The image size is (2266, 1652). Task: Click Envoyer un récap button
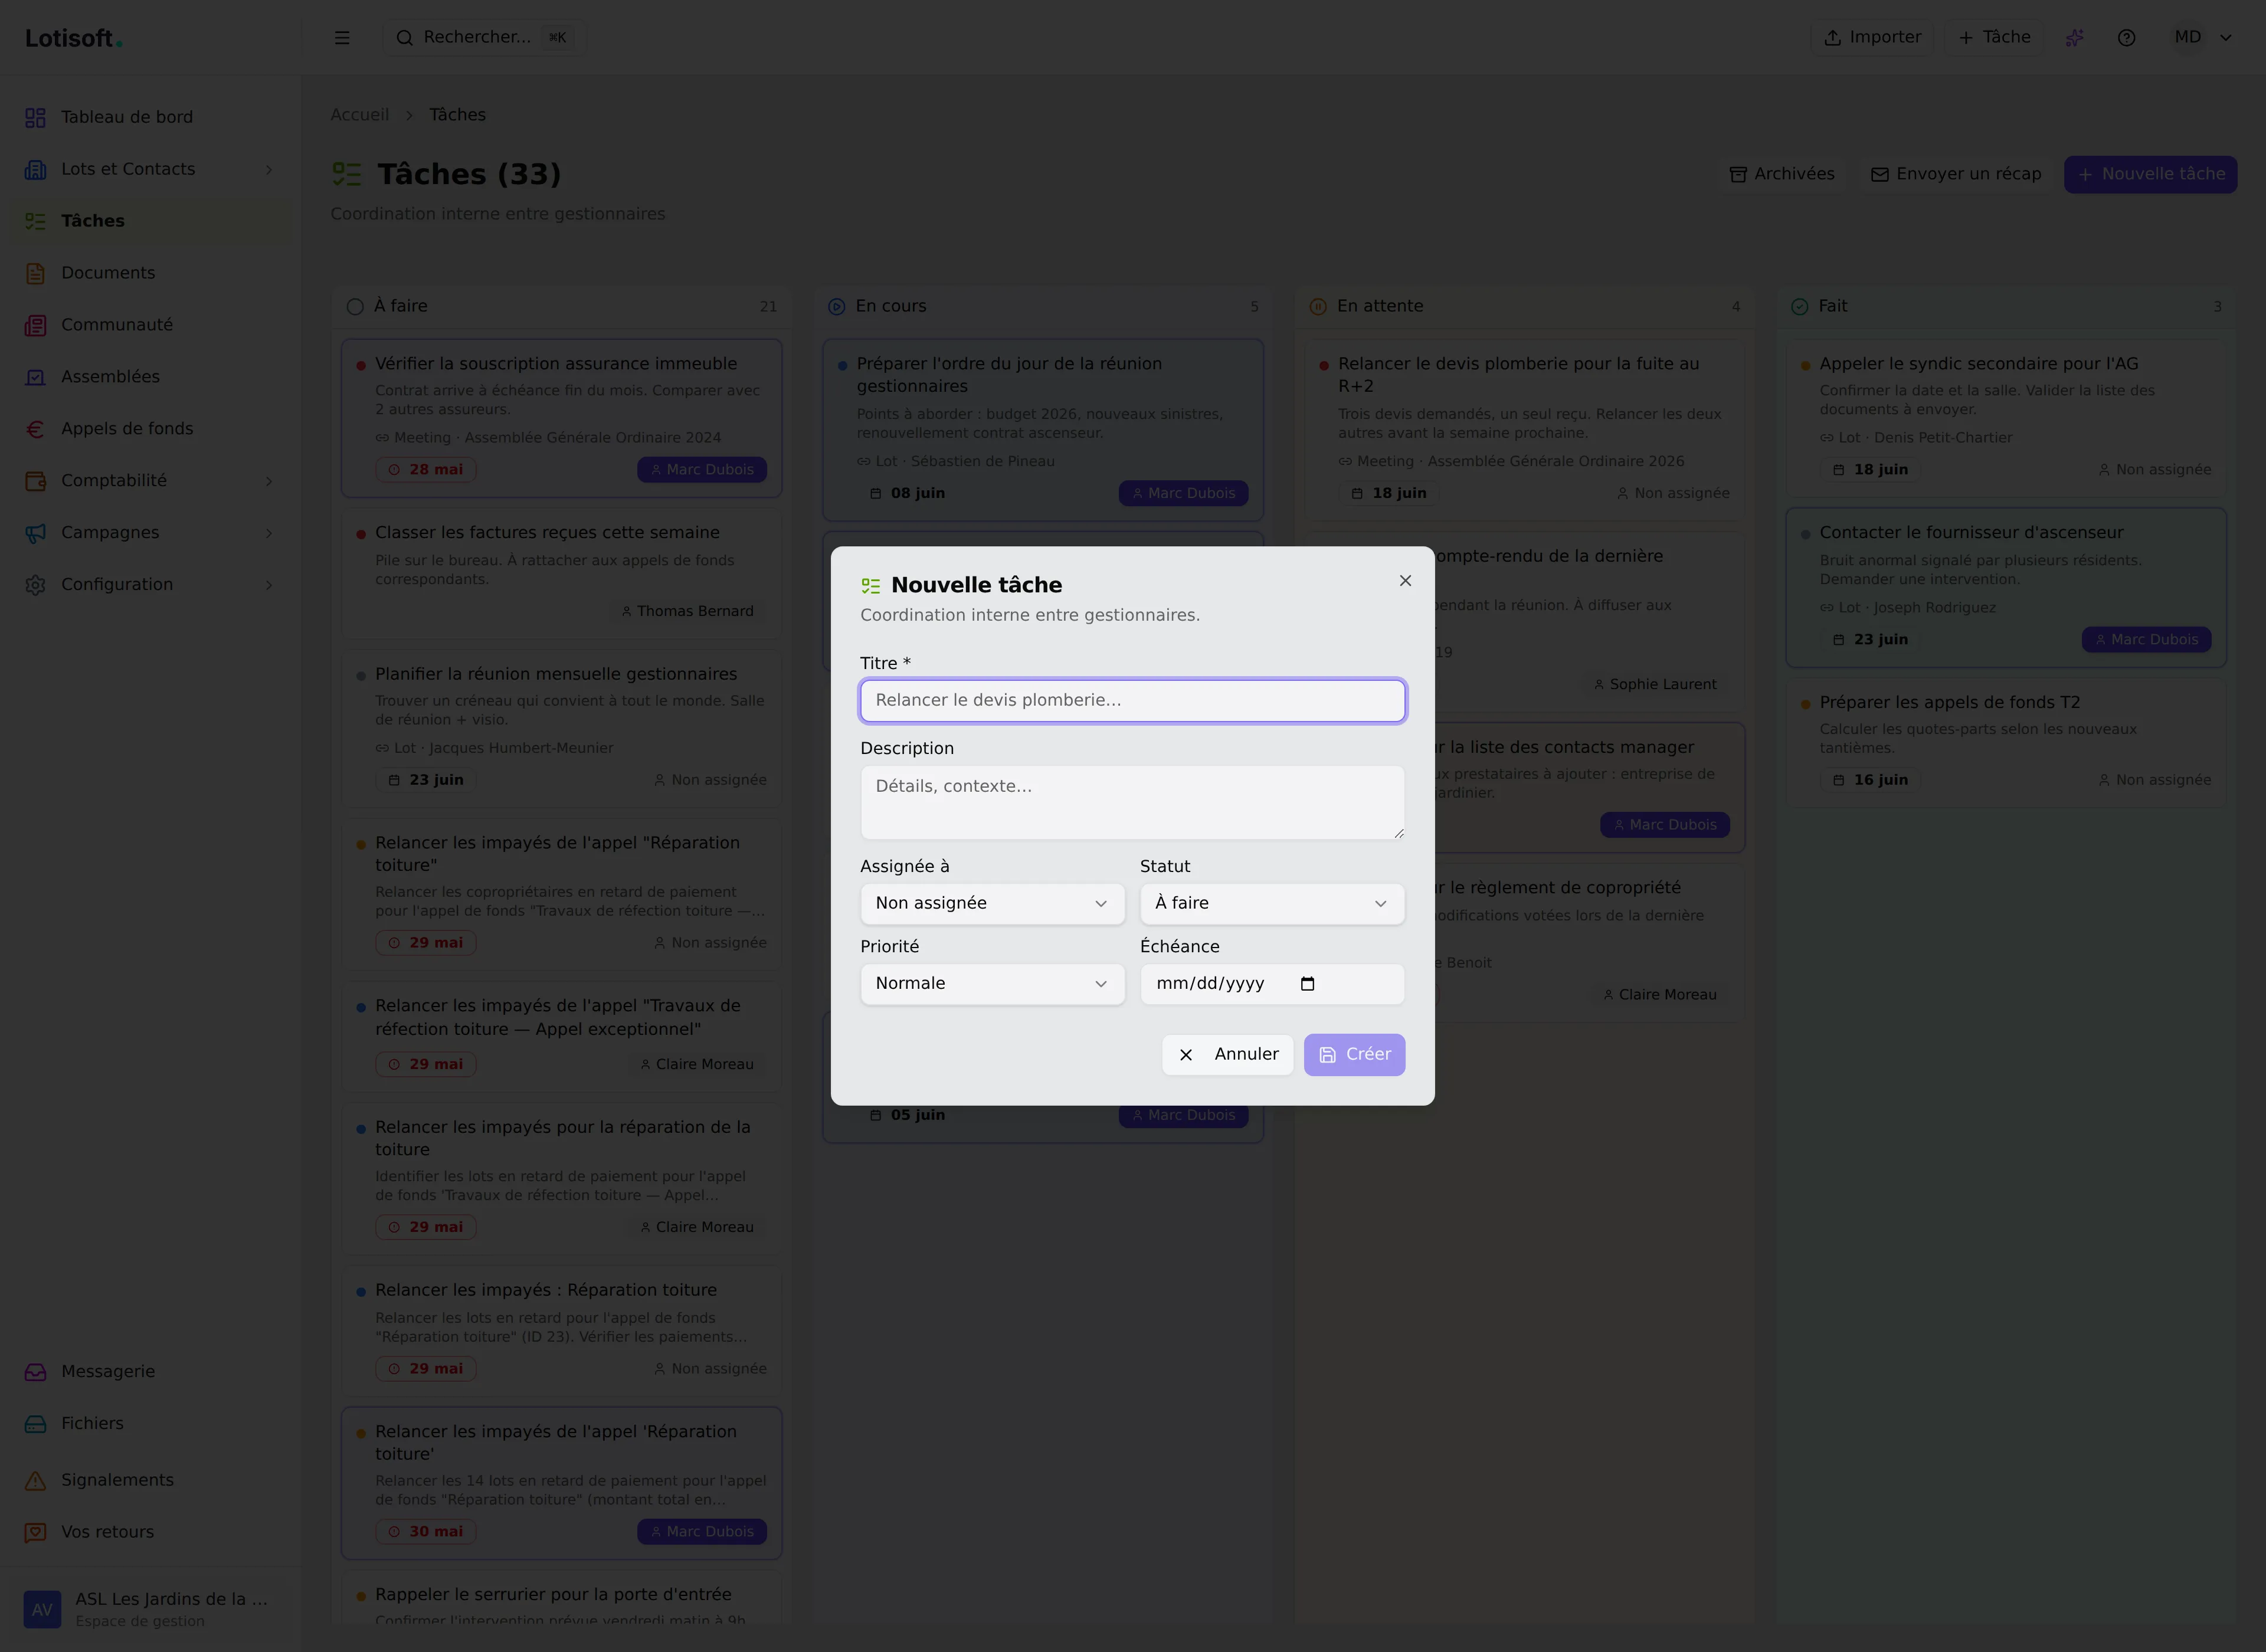(1955, 174)
